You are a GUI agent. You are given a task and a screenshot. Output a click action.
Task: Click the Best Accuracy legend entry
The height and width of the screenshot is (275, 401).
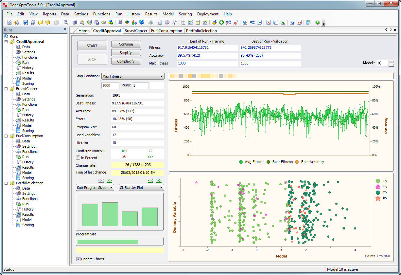tap(309, 162)
